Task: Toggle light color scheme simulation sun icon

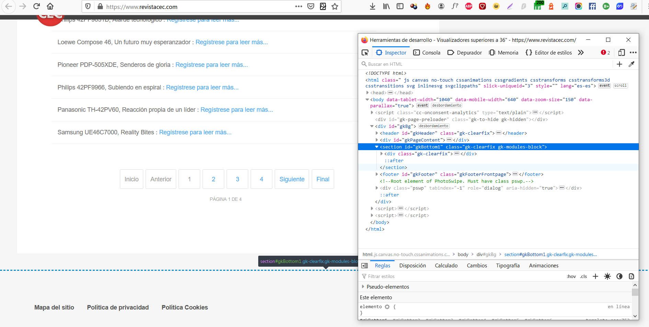Action: click(607, 276)
